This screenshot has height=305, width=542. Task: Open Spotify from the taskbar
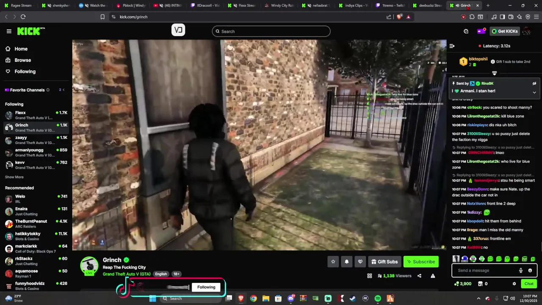[378, 299]
